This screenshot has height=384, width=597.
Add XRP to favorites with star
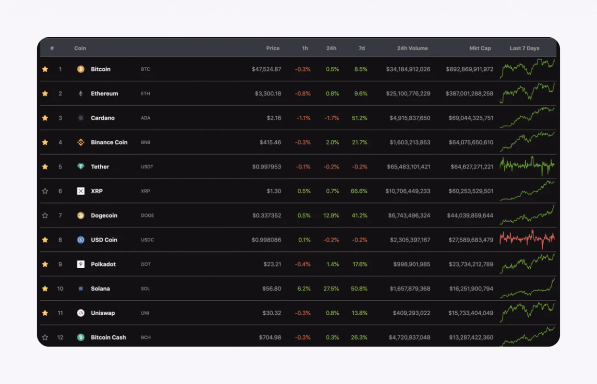pyautogui.click(x=45, y=191)
